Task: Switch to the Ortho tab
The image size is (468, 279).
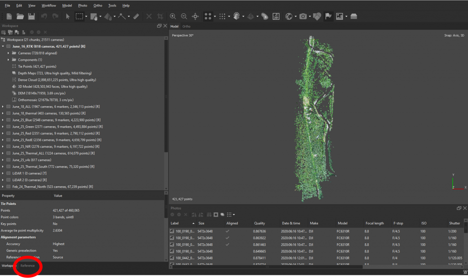Action: pos(186,26)
